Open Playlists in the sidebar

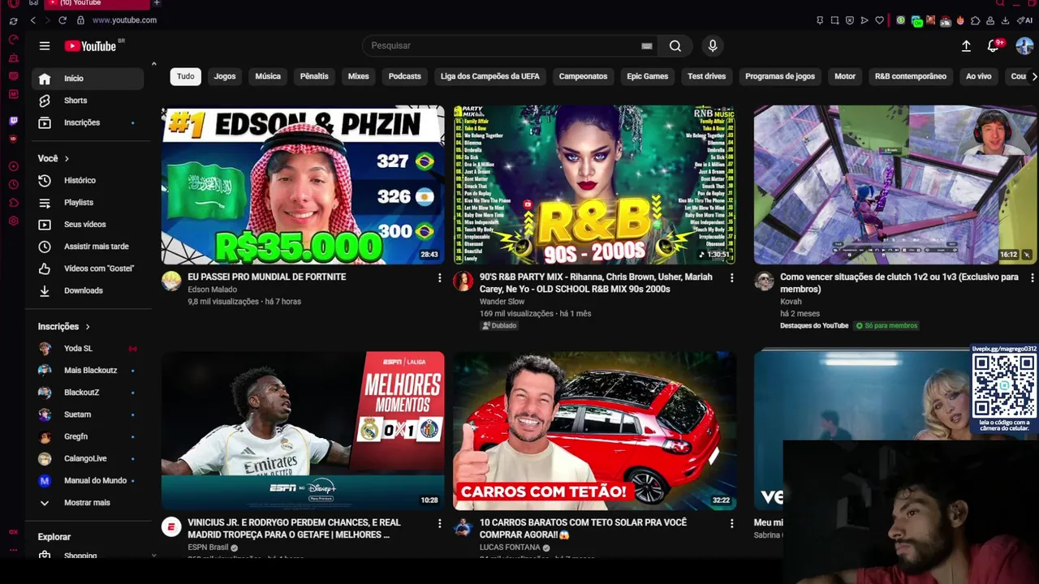point(88,202)
